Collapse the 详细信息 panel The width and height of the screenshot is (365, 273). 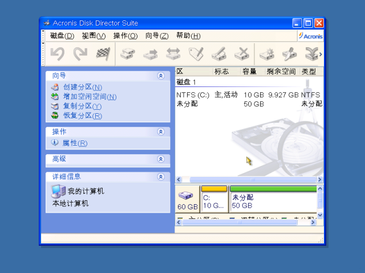click(161, 177)
